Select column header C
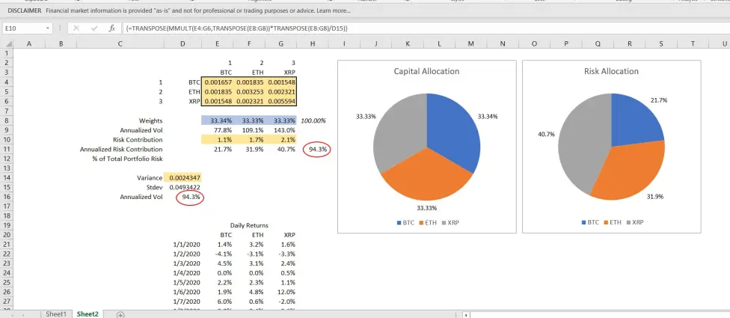Image resolution: width=730 pixels, height=318 pixels. [120, 43]
